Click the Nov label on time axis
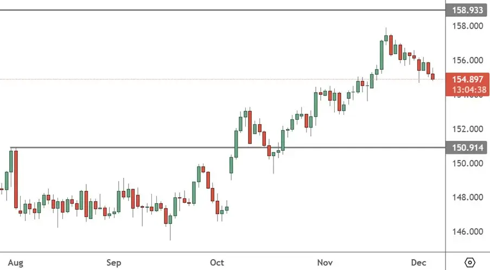 click(x=325, y=263)
